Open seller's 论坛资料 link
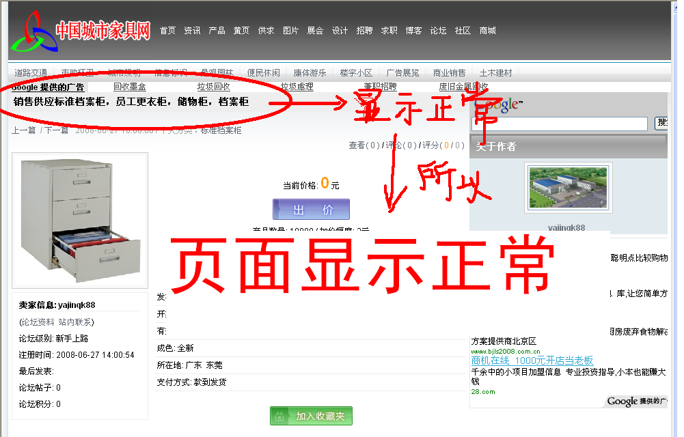This screenshot has height=437, width=684. 38,322
